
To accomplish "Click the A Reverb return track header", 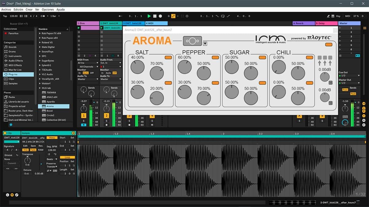I will point(303,23).
